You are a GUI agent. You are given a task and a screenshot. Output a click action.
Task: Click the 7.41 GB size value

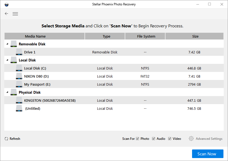click(x=194, y=76)
